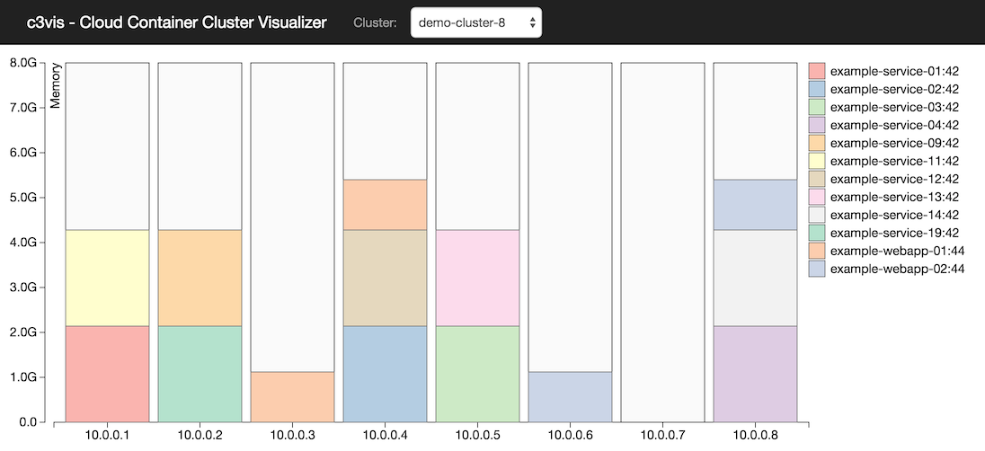
Task: Click the pink bar segment on 10.0.0.5
Action: 477,278
